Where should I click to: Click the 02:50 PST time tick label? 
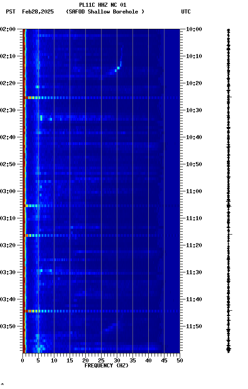[x=8, y=164]
